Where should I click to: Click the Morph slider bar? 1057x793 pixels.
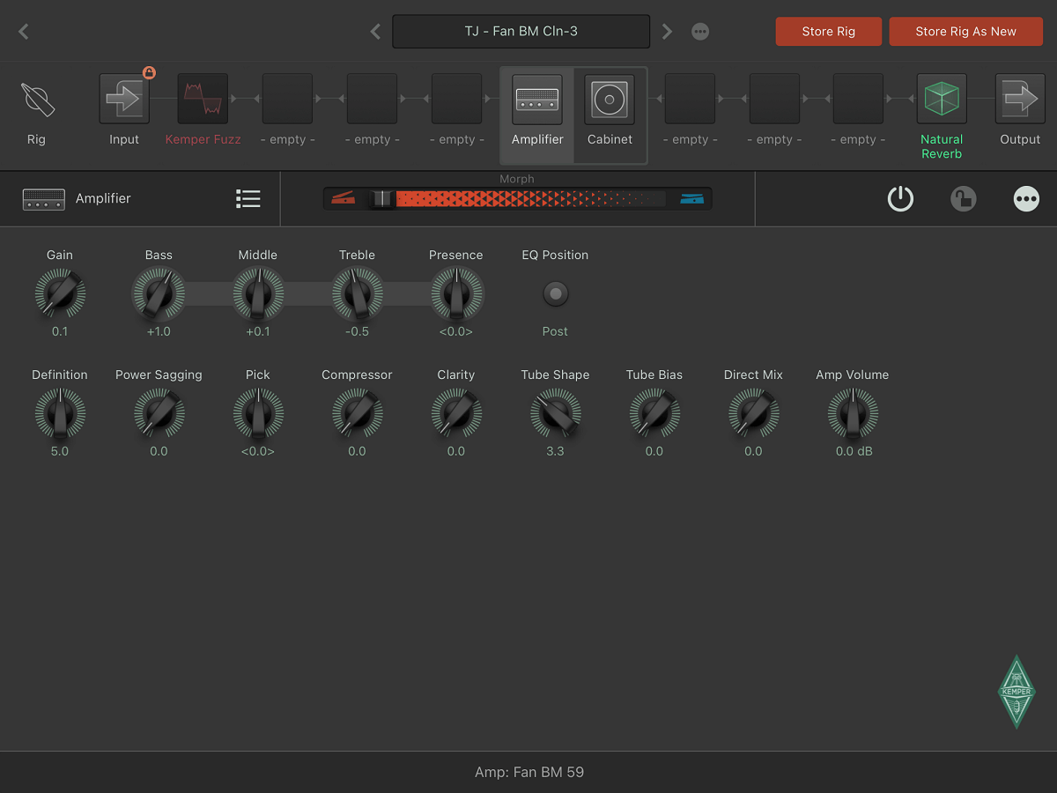517,198
